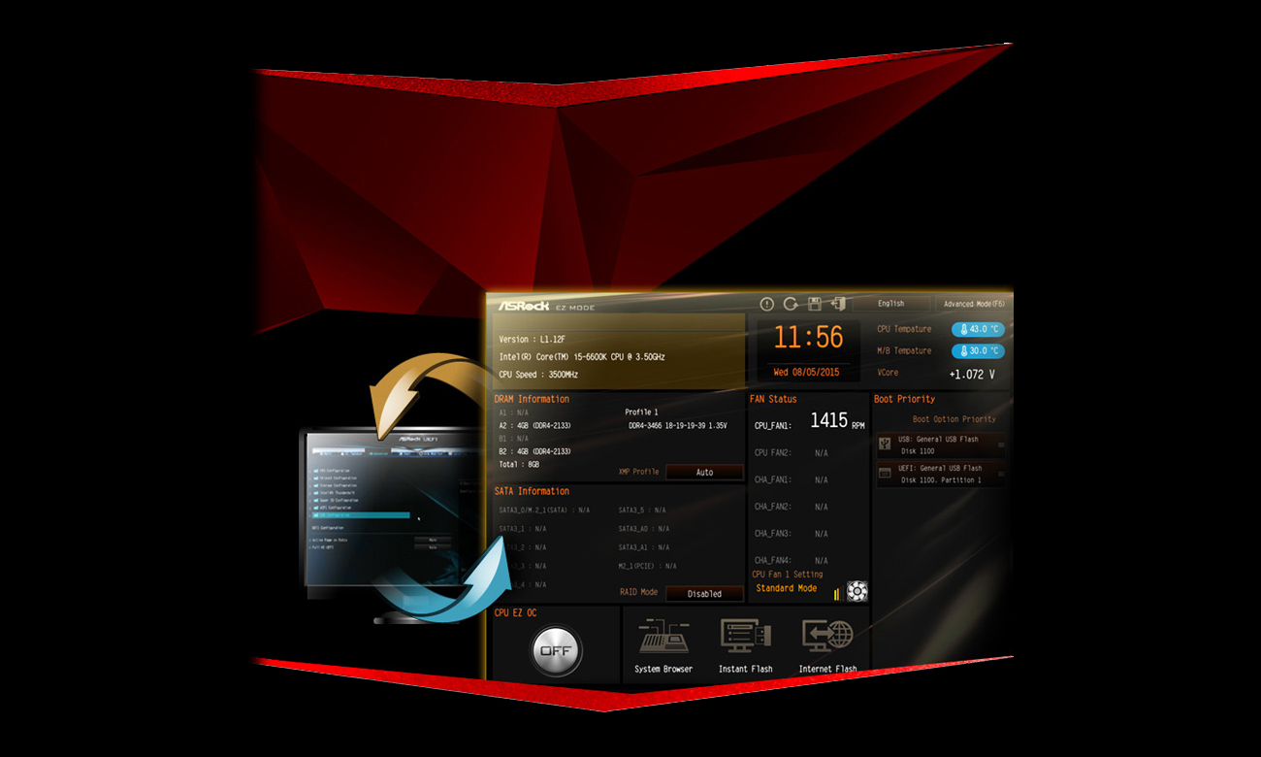Image resolution: width=1261 pixels, height=757 pixels.
Task: Open the XMP Profile Auto dropdown
Action: pyautogui.click(x=705, y=473)
